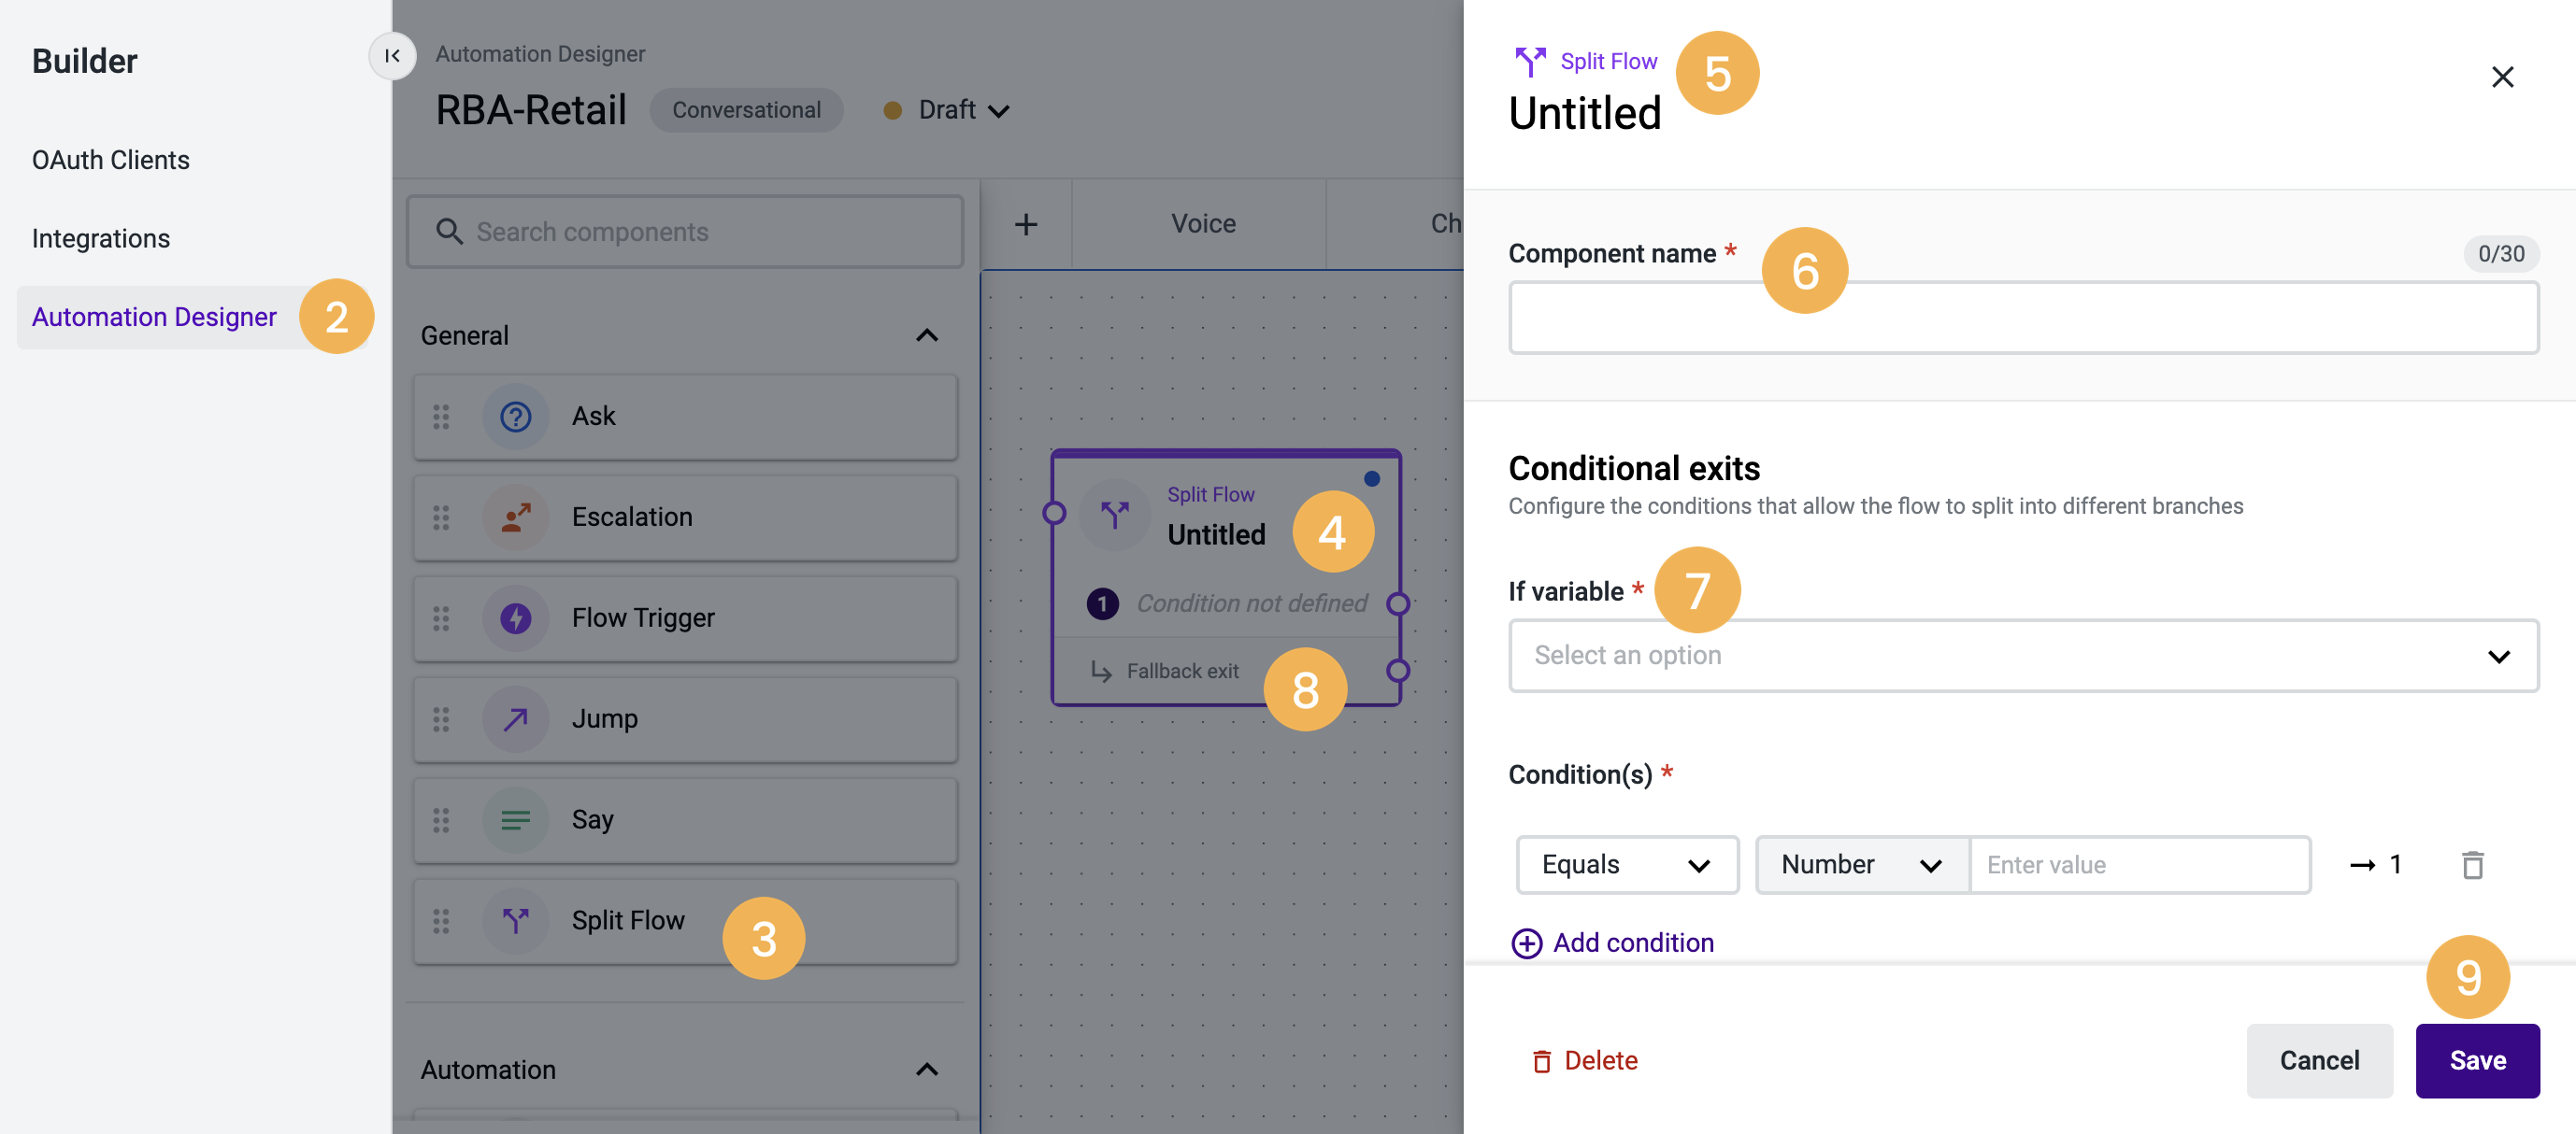
Task: Select the Jump arrow icon
Action: click(x=514, y=718)
